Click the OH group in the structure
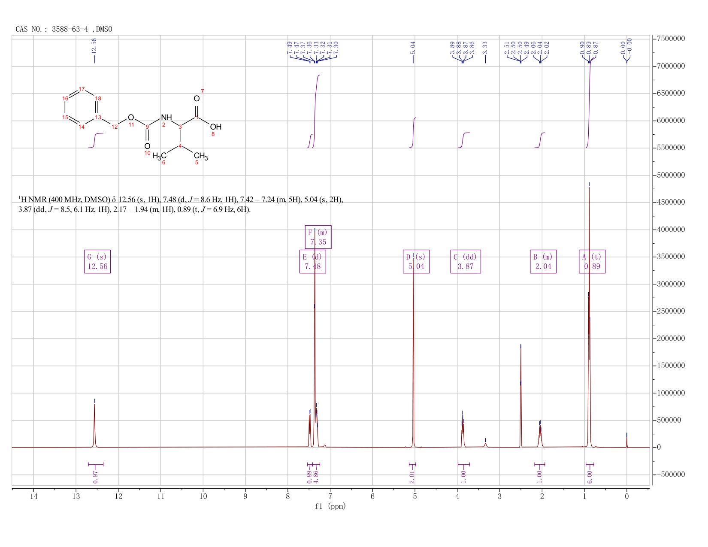This screenshot has height=547, width=708. click(216, 127)
